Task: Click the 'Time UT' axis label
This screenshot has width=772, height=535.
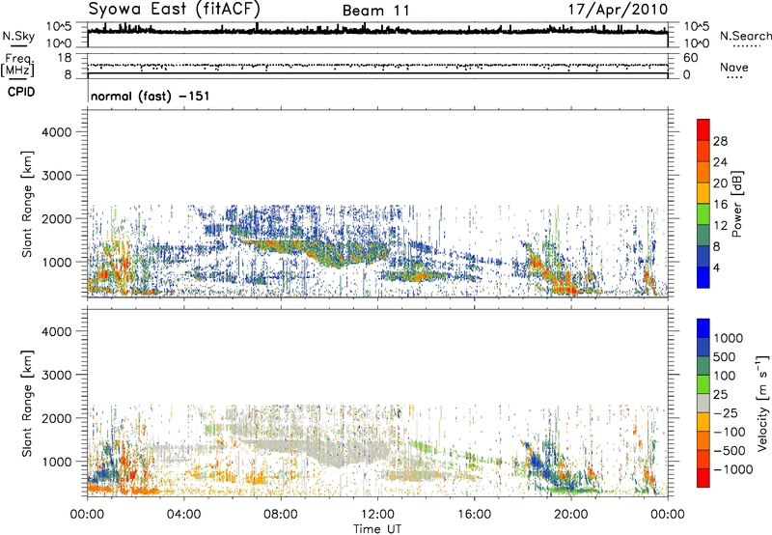Action: point(377,529)
